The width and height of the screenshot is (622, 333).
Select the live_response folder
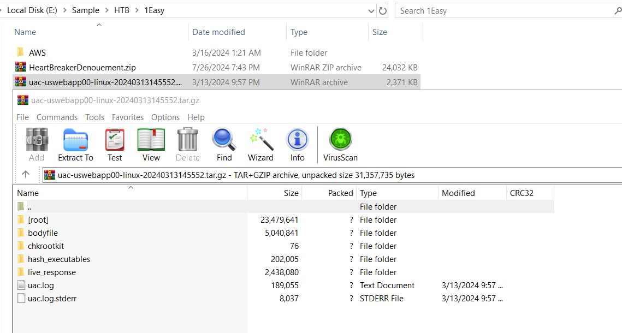52,272
